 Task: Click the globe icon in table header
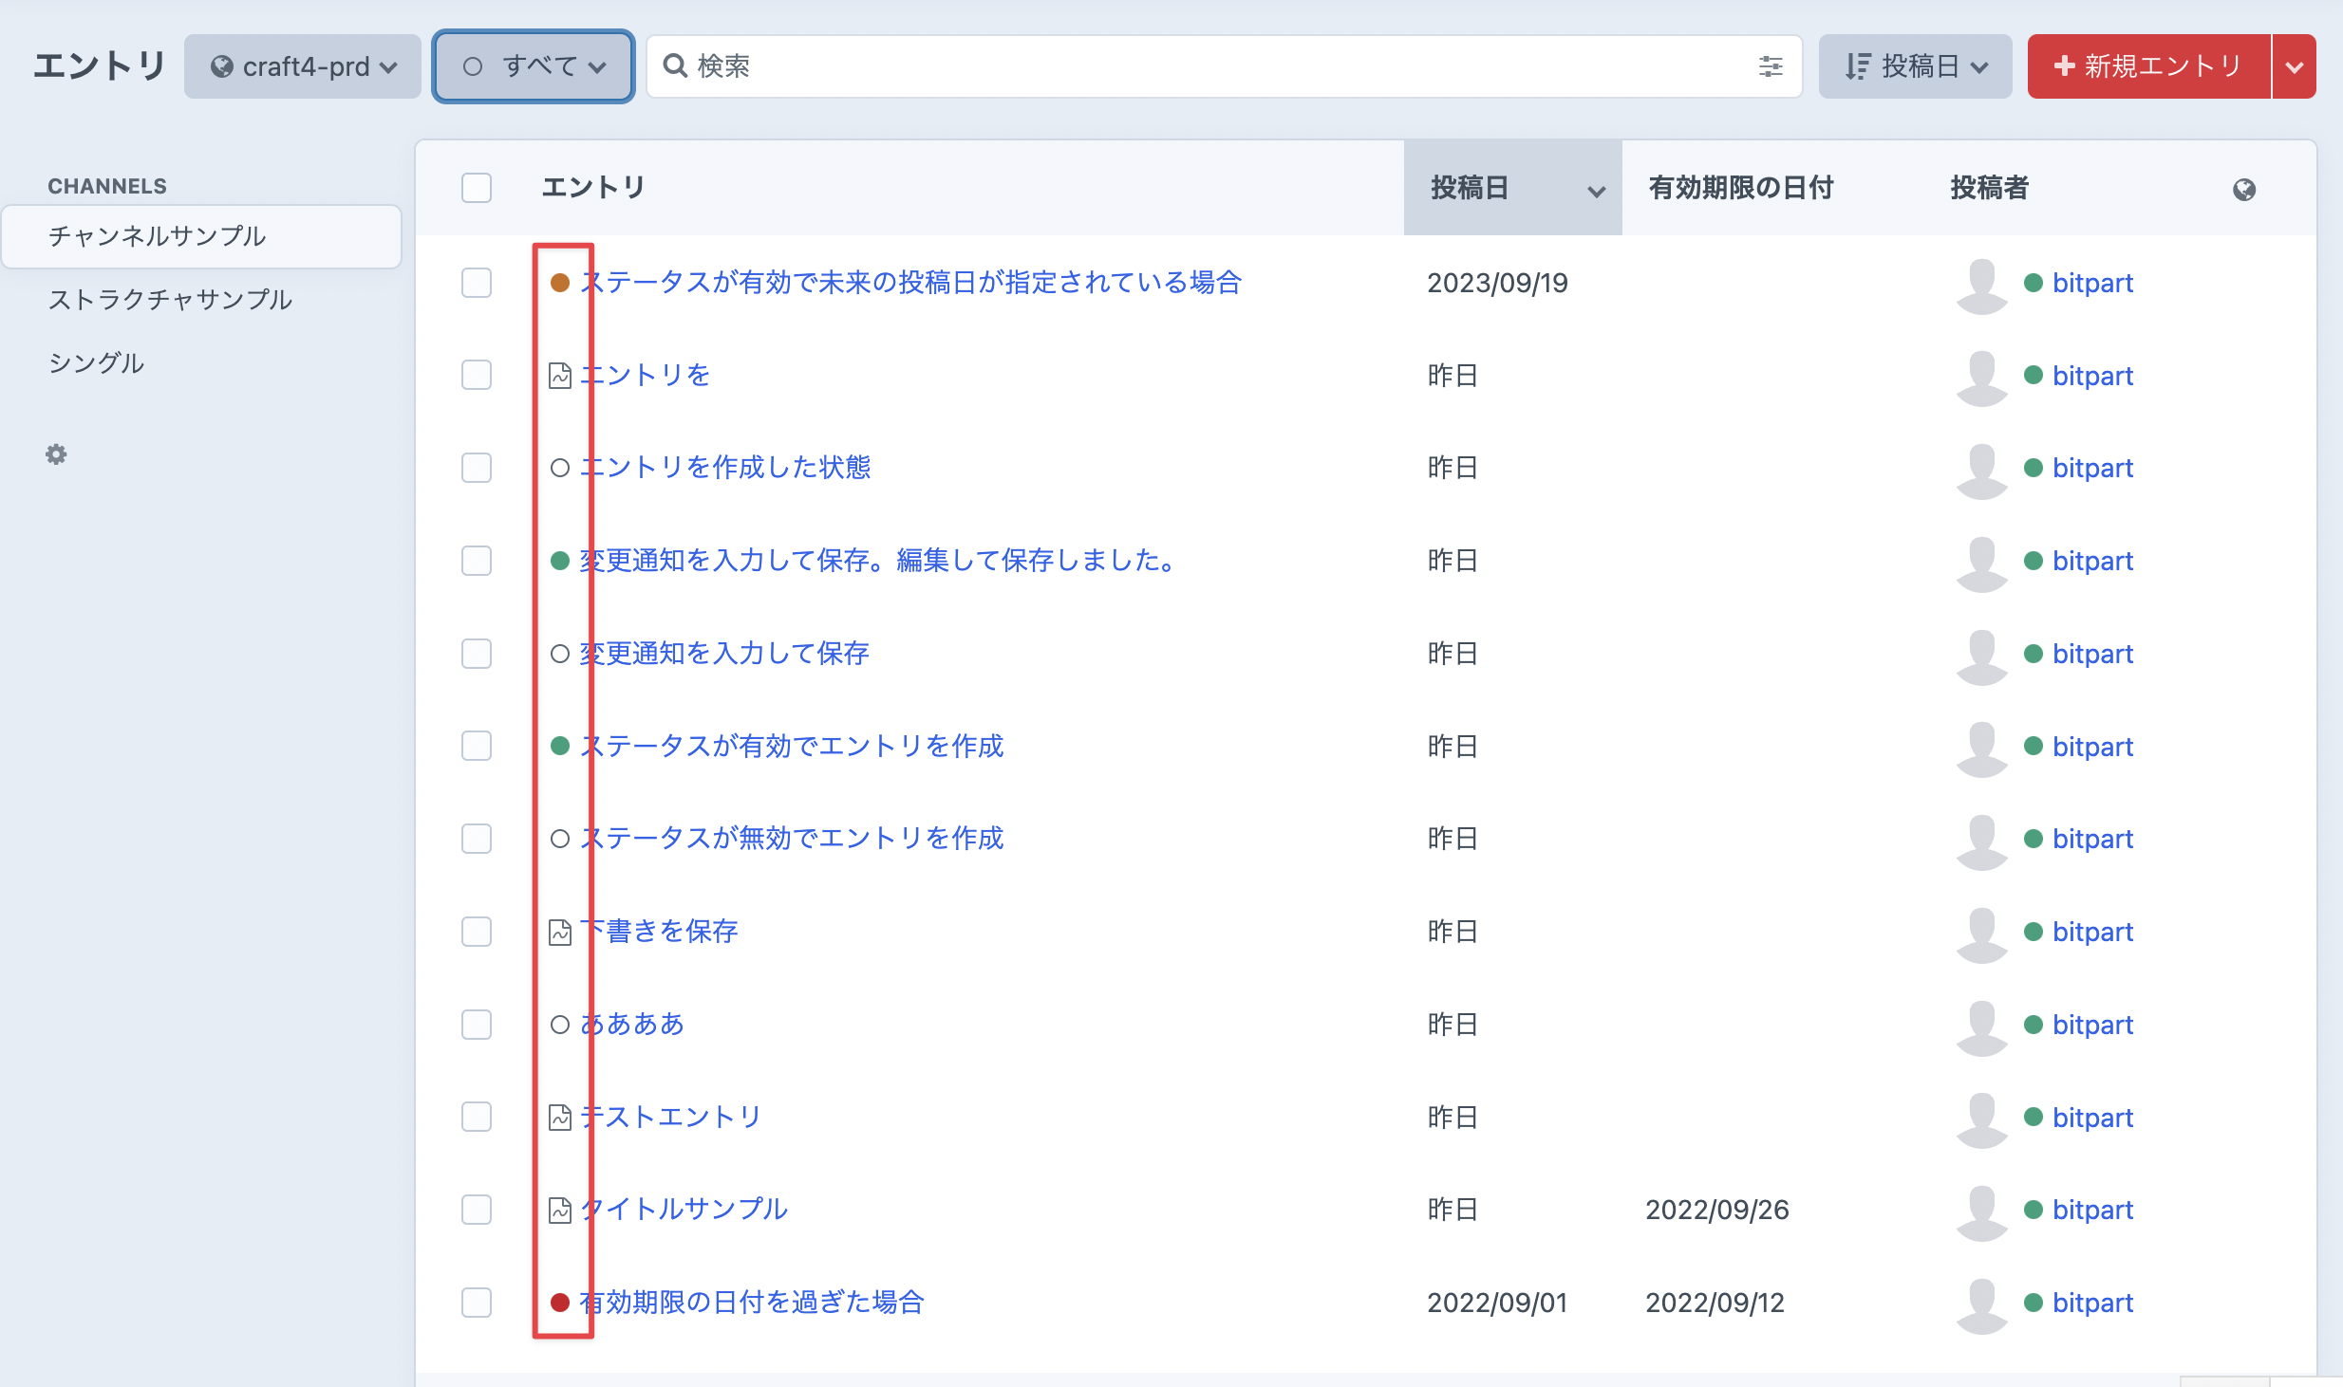[x=2243, y=190]
